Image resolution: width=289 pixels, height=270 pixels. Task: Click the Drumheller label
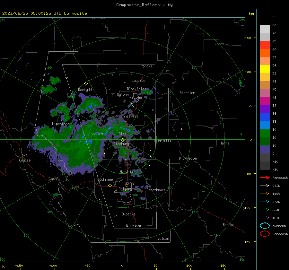pyautogui.click(x=188, y=158)
